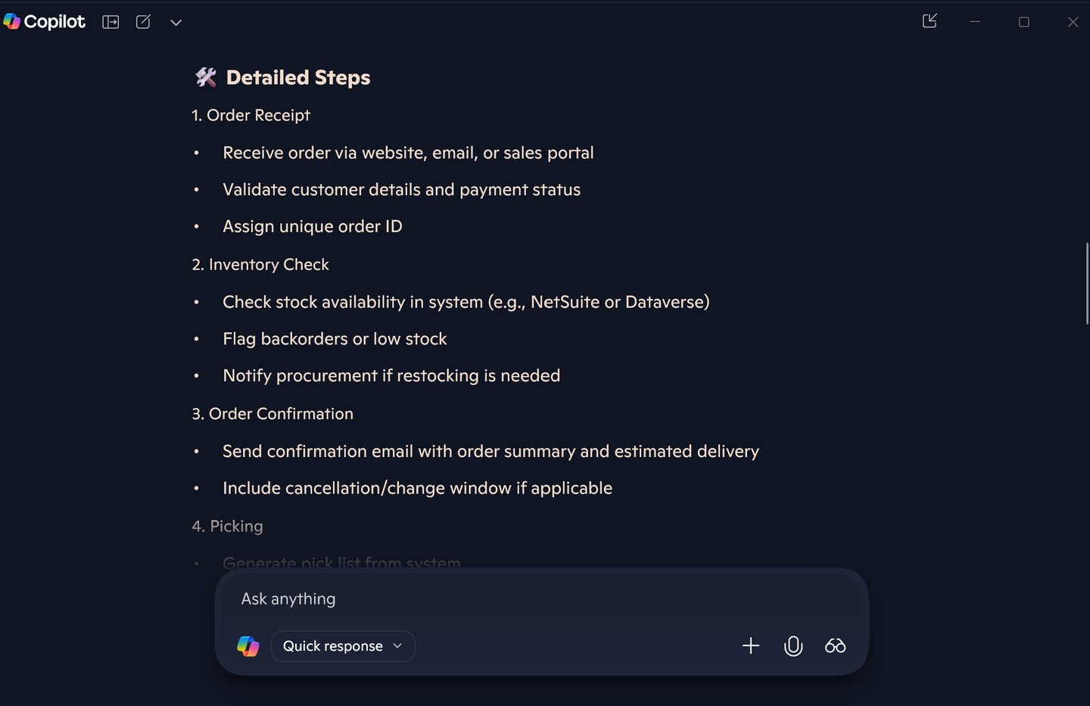Open Copilot Vision with the glasses icon
The height and width of the screenshot is (706, 1090).
(x=835, y=645)
